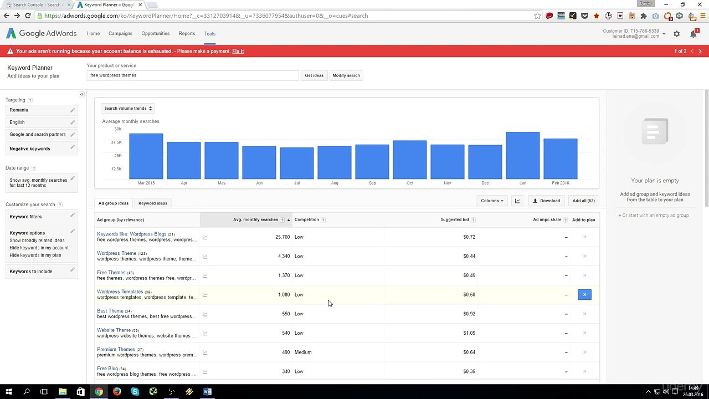Click the 25,760 searches value

pyautogui.click(x=282, y=237)
